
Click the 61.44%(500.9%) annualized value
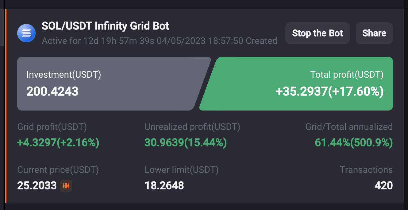[354, 142]
